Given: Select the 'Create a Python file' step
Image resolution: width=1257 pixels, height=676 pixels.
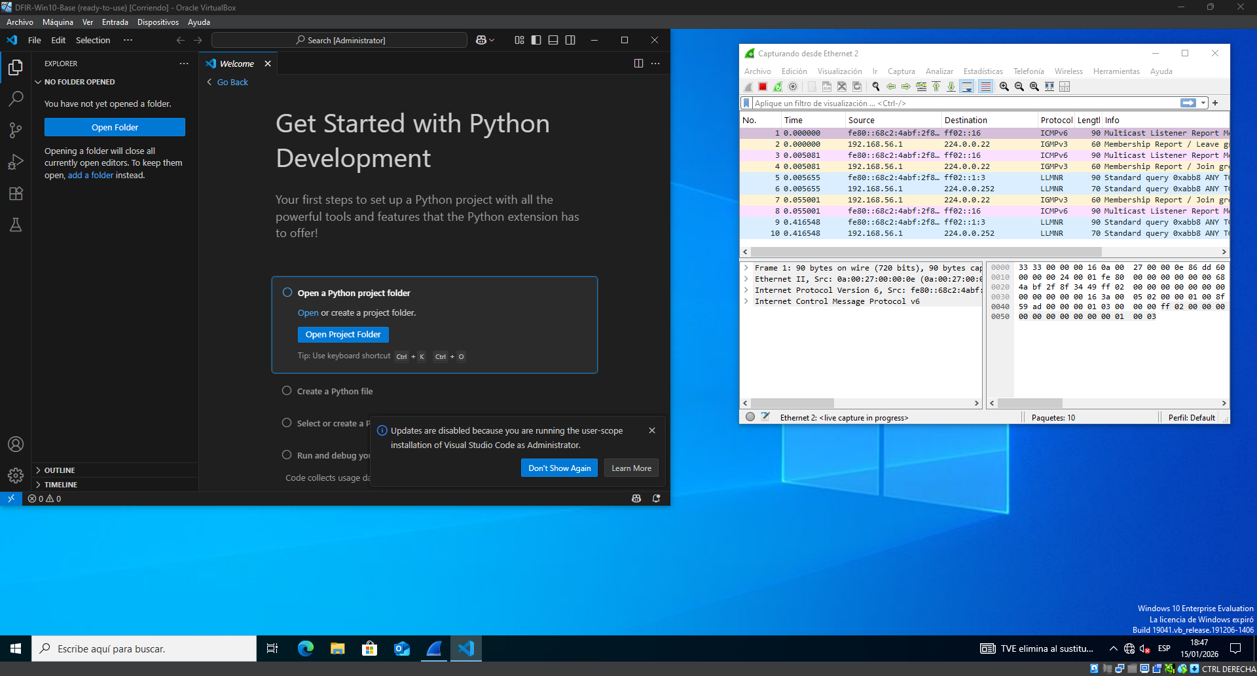Looking at the screenshot, I should (x=335, y=391).
